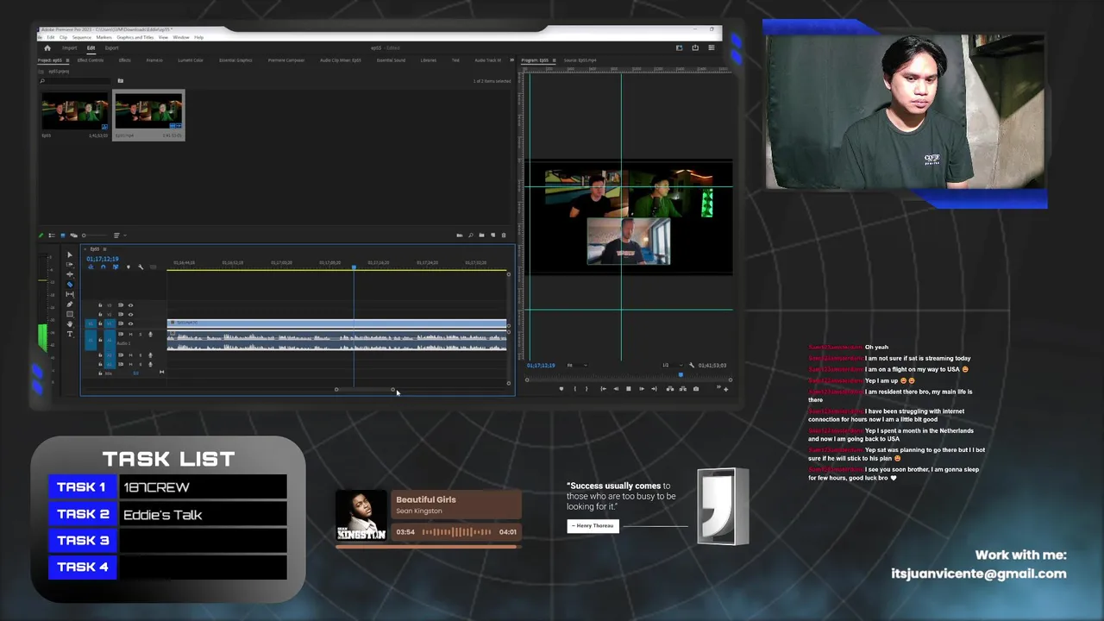The width and height of the screenshot is (1104, 621).
Task: Toggle insert sequences as nests option
Action: [x=91, y=267]
